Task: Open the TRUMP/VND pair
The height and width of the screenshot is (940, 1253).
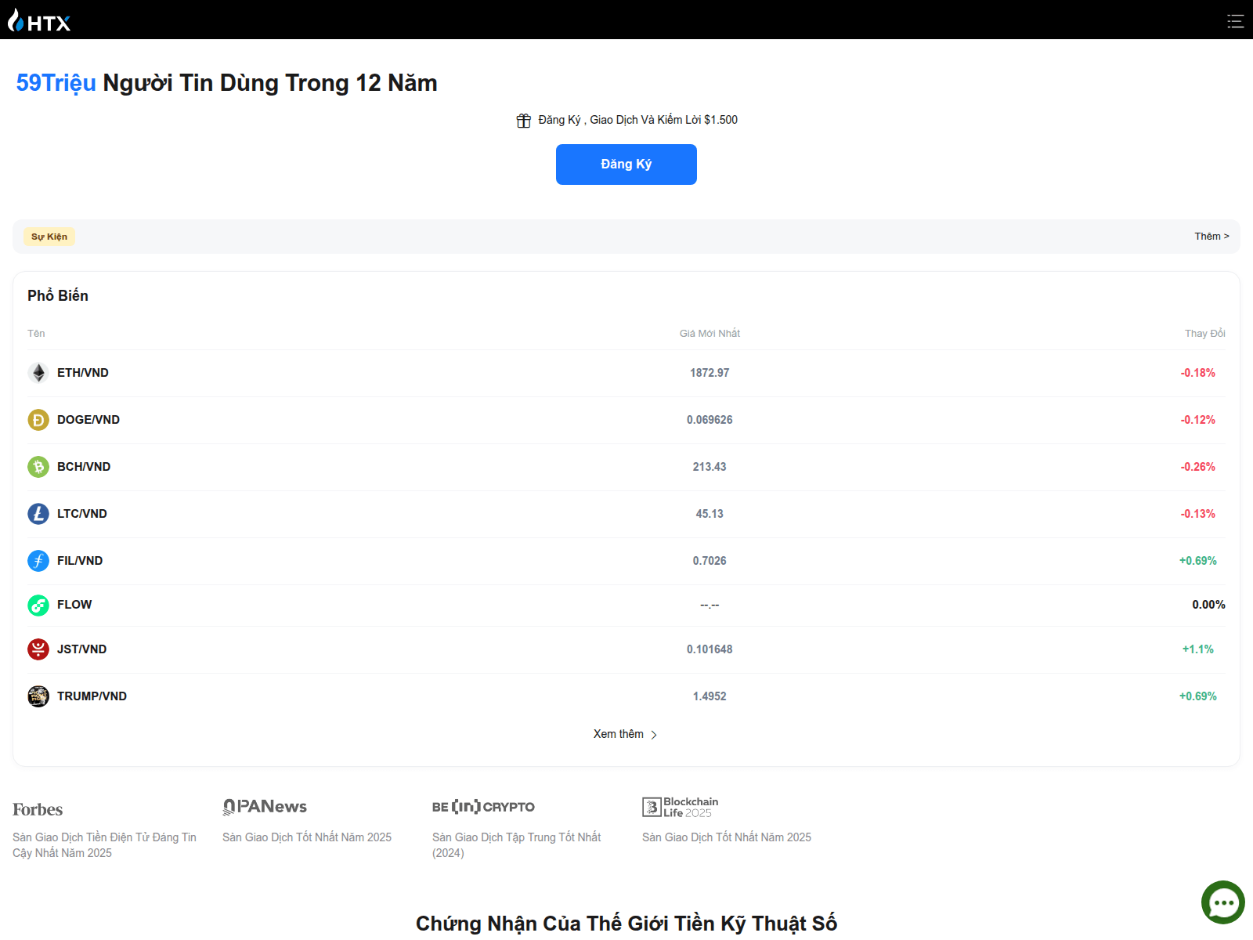Action: 92,696
